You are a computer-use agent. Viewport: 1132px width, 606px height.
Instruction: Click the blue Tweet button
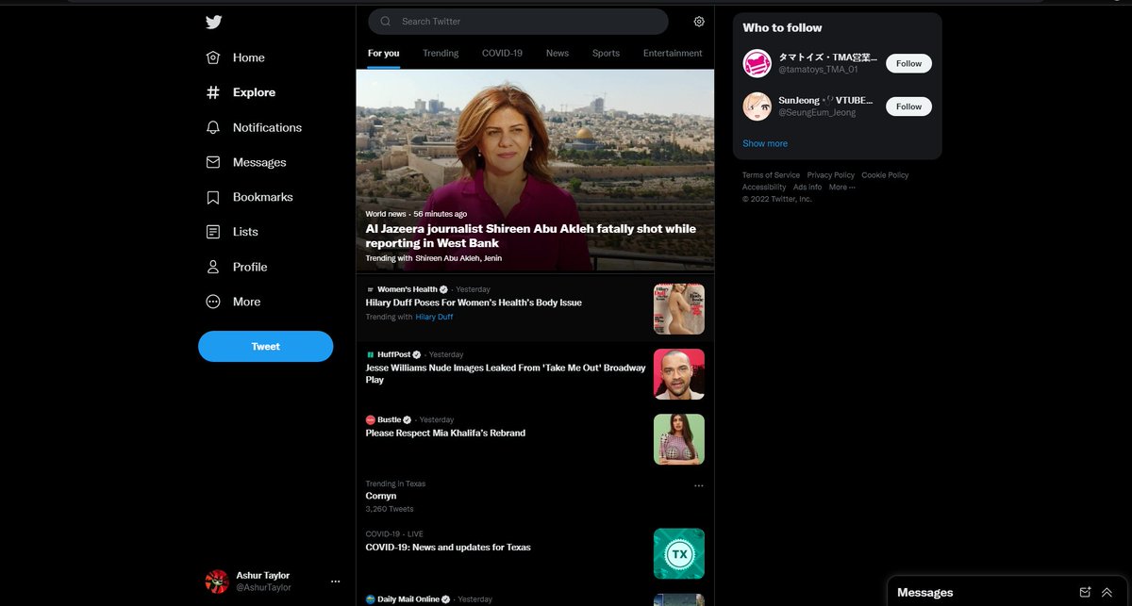pyautogui.click(x=265, y=346)
